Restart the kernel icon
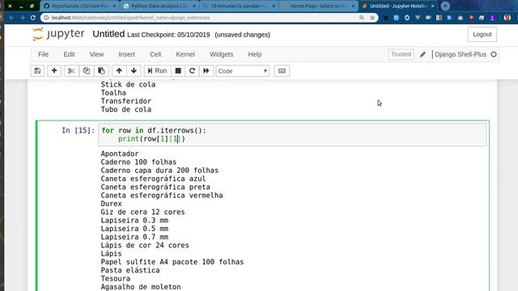Screen dimensions: 518x291 point(192,71)
